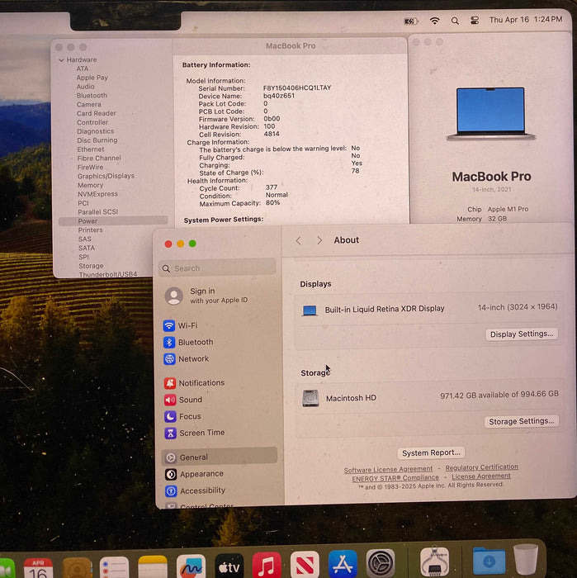Screen dimensions: 577x578
Task: Select Apple Pay in System Information sidebar
Action: 92,78
